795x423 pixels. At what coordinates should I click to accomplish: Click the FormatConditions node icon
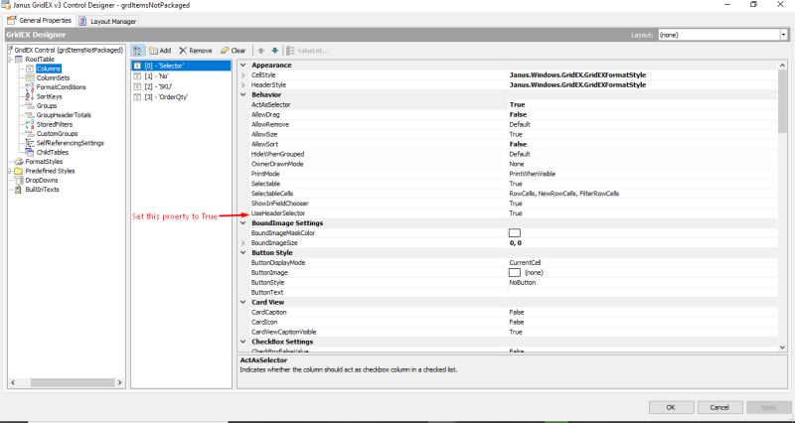coord(30,87)
